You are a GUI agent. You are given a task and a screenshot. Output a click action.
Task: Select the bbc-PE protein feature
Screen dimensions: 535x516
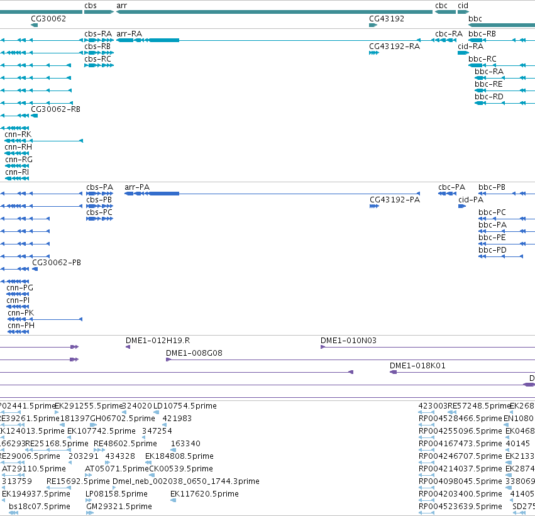coord(507,244)
